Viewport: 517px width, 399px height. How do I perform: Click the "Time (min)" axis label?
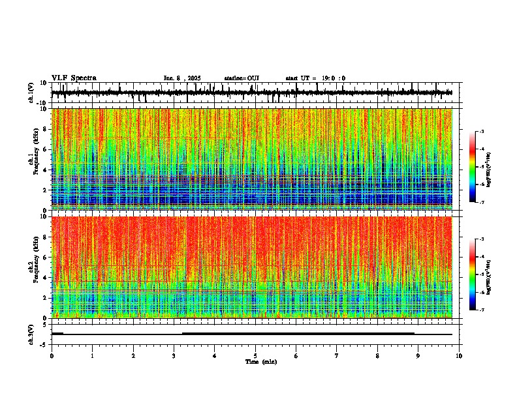click(x=261, y=362)
